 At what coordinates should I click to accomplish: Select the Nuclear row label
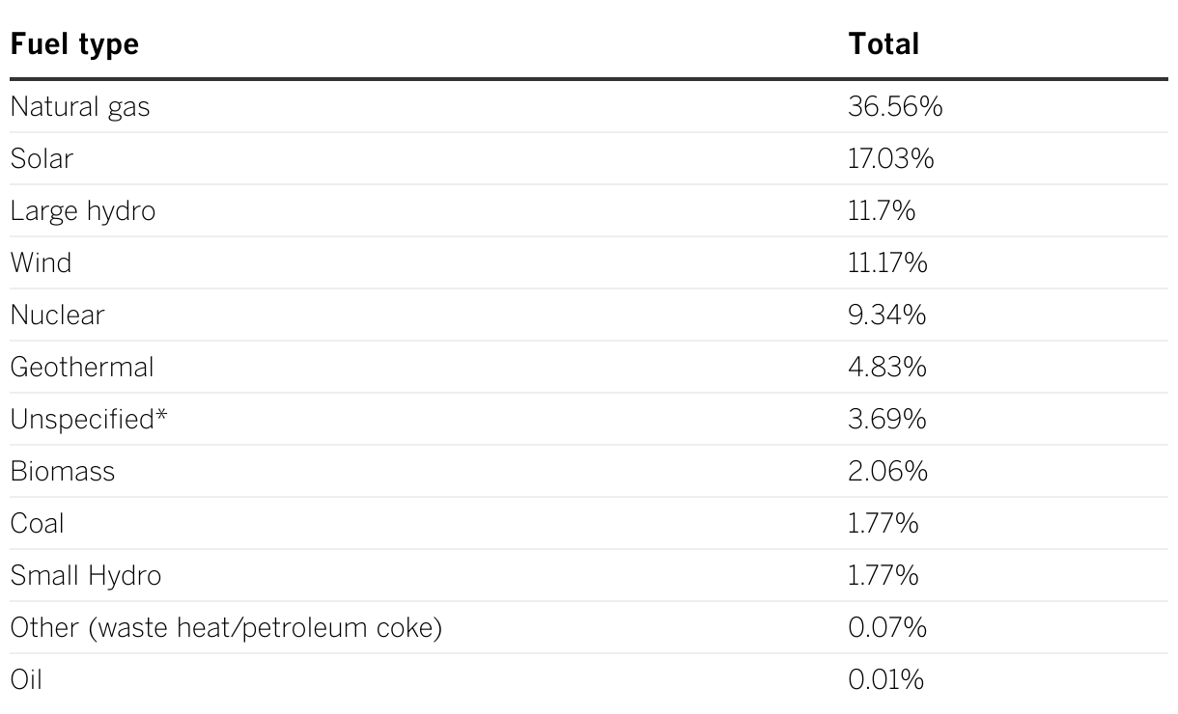coord(57,315)
